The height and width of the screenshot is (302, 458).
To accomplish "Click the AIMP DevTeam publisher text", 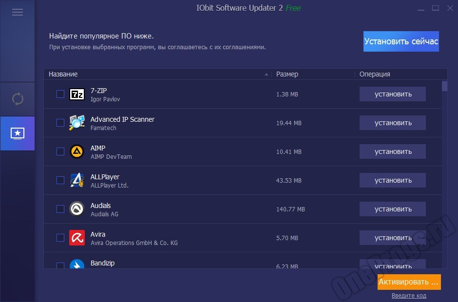I will [x=111, y=156].
